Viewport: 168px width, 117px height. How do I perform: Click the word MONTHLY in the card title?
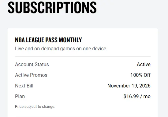pyautogui.click(x=70, y=40)
